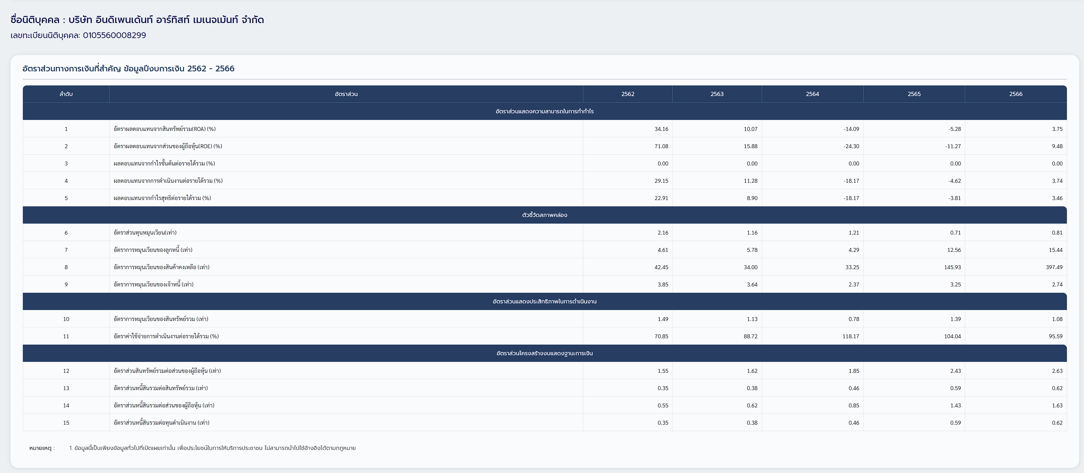Select row 9 label 'อัตราการหมุนเวียนของเจ้าหนี้ (เท่า)'

[x=153, y=284]
